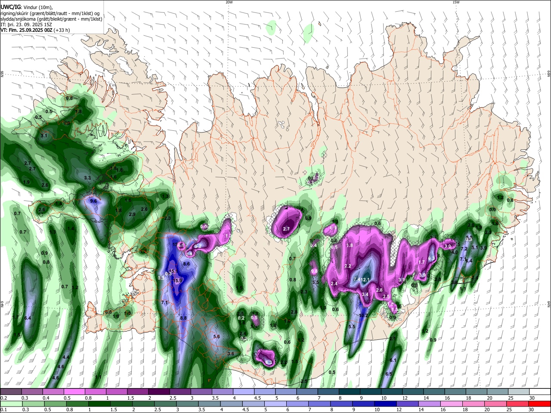Select the darkest purple 2 snow-scale swatch

(x=159, y=391)
